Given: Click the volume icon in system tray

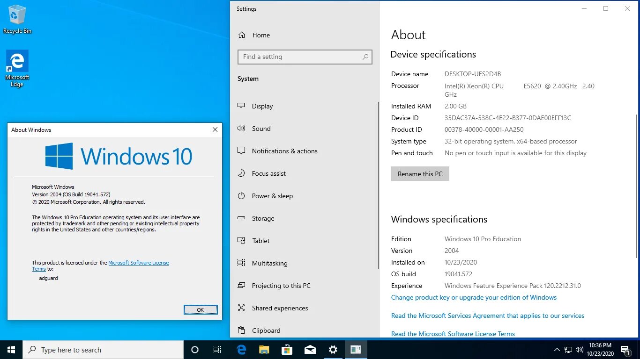Looking at the screenshot, I should click(580, 350).
